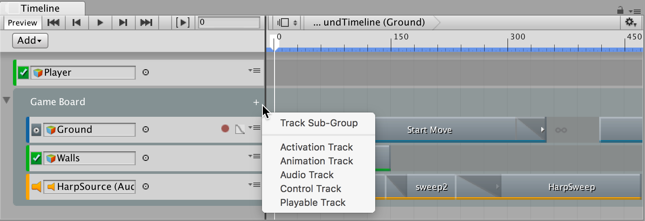Select the activation clip on Walls track

point(382,158)
